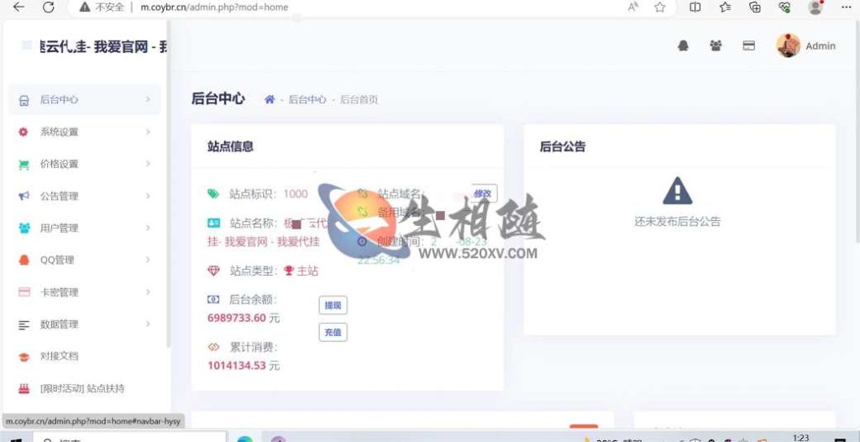Click 后台中心 breadcrumb link

[x=307, y=99]
